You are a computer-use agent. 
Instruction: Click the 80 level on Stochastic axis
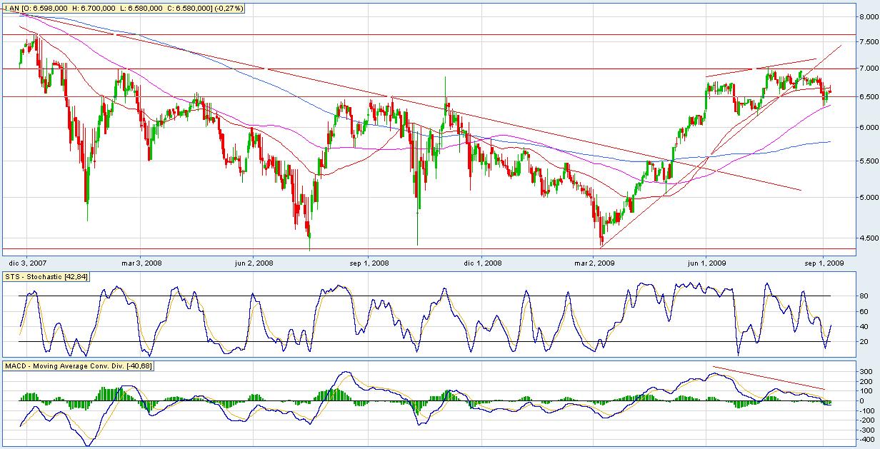pos(863,296)
